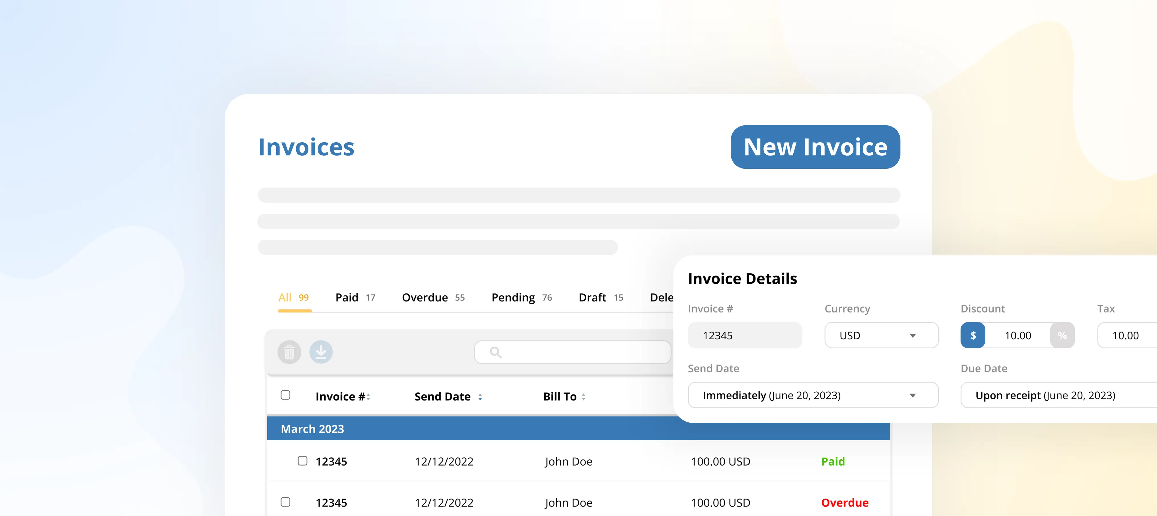Open the USD currency dropdown
This screenshot has height=516, width=1157.
pos(881,335)
